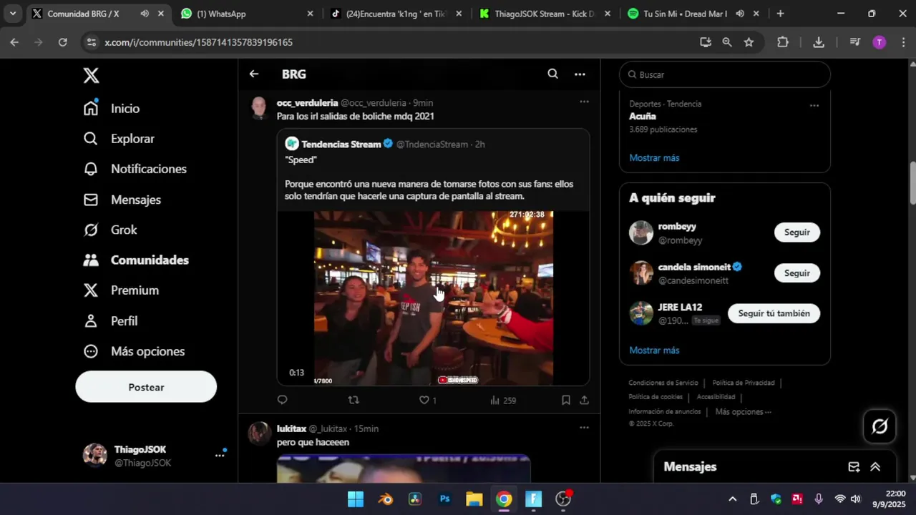Share occ_verduleria post

click(x=584, y=401)
